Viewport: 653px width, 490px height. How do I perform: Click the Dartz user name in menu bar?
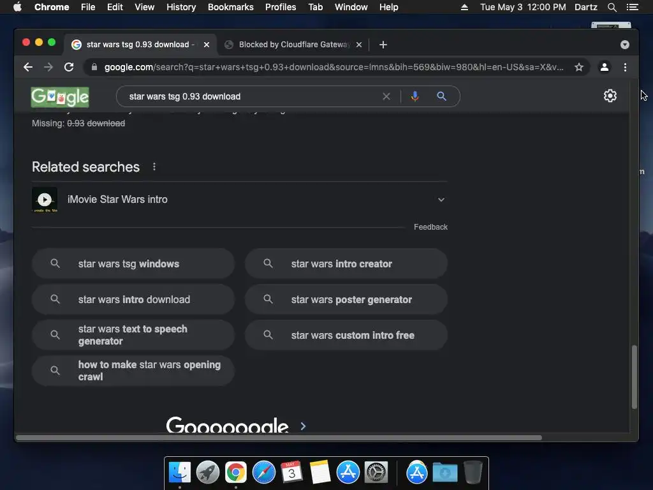pyautogui.click(x=585, y=7)
